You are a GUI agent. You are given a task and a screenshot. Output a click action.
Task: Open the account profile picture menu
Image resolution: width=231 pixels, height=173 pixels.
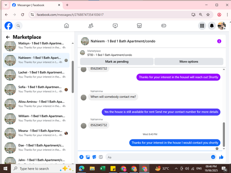click(x=222, y=26)
